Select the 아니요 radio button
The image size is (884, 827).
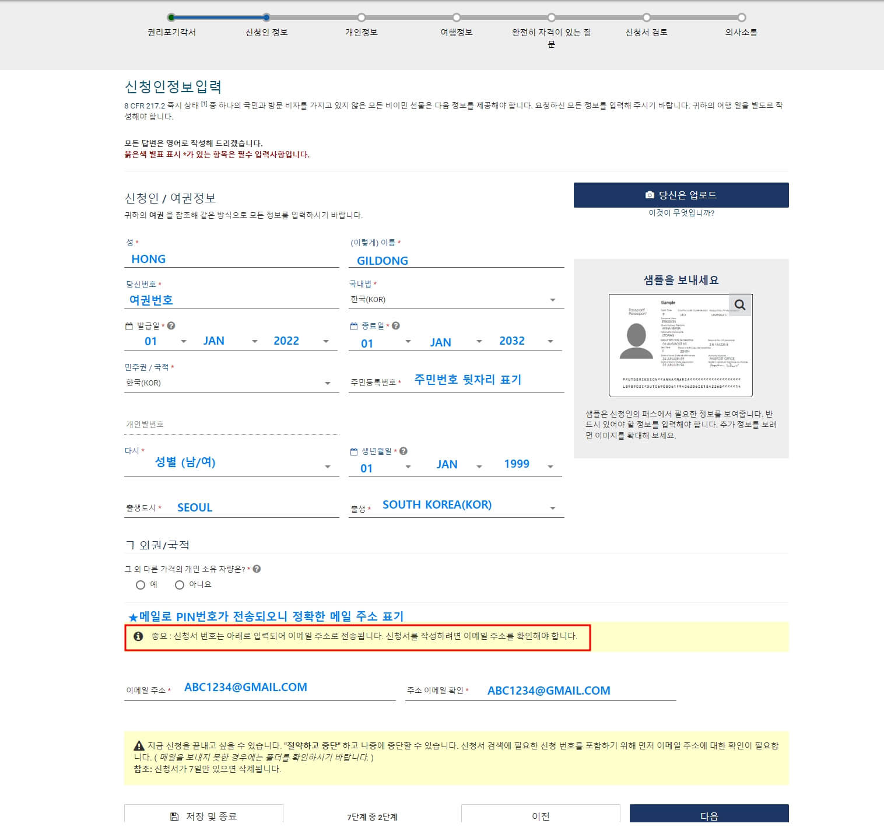pos(179,584)
